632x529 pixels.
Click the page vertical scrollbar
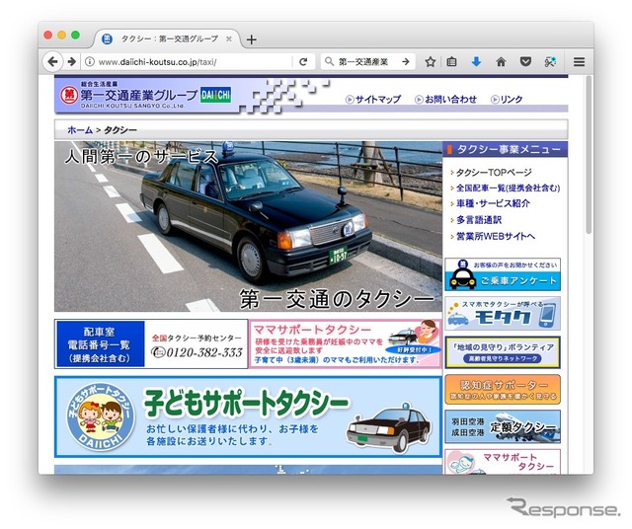[589, 154]
